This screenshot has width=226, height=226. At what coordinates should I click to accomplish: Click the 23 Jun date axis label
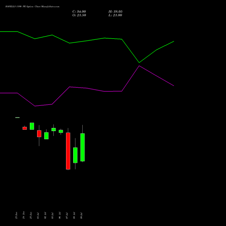click(x=16, y=215)
